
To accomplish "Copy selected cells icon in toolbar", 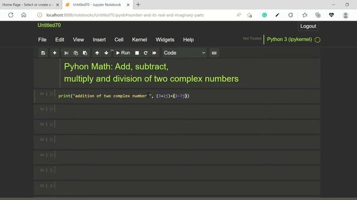I will point(76,53).
